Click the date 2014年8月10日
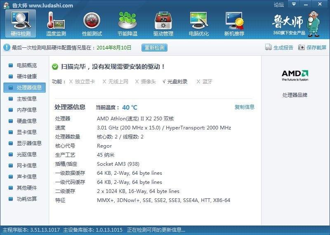 [x=114, y=47]
